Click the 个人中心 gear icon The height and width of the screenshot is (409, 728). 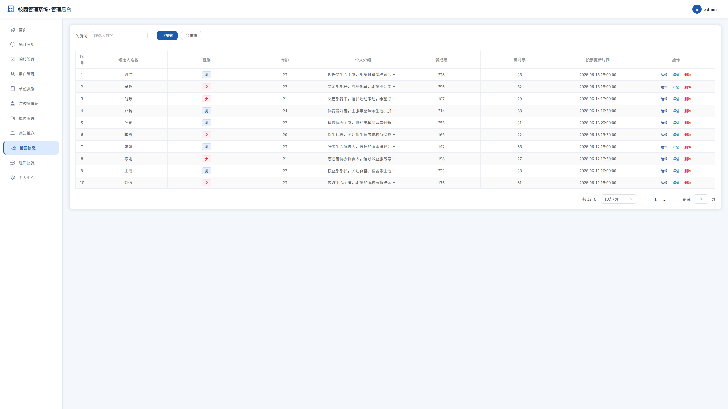coord(13,177)
